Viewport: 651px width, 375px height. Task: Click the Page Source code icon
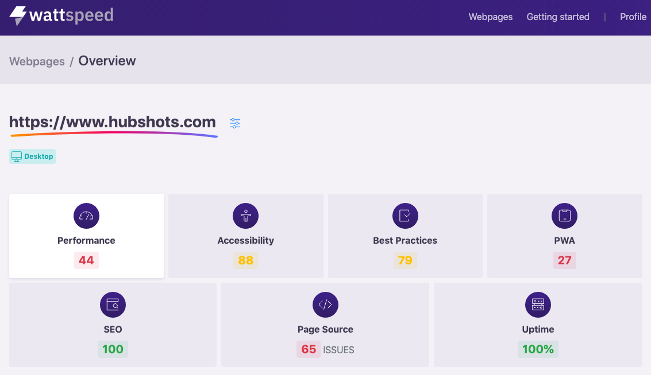tap(325, 304)
